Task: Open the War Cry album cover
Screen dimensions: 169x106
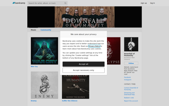Action: [x=45, y=51]
